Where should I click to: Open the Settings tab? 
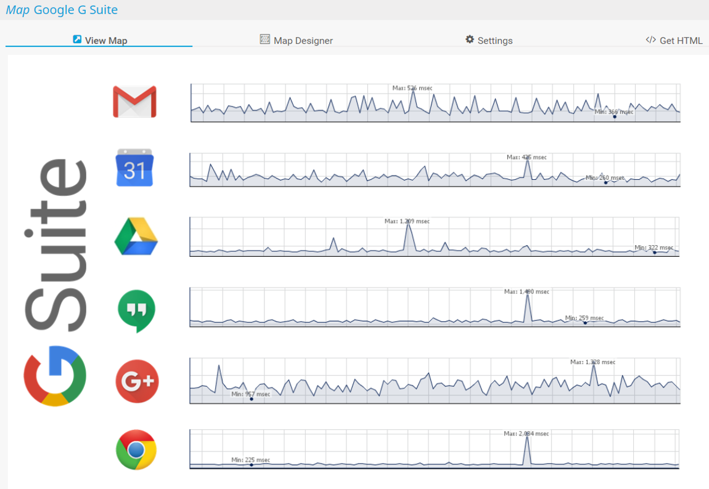click(x=489, y=40)
